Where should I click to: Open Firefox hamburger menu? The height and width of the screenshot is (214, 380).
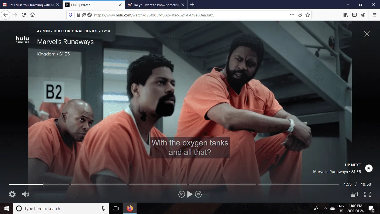[374, 15]
